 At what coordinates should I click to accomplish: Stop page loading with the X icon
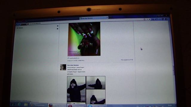[x=149, y=19]
